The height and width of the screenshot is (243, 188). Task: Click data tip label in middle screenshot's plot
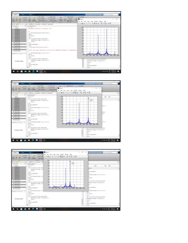(91, 100)
